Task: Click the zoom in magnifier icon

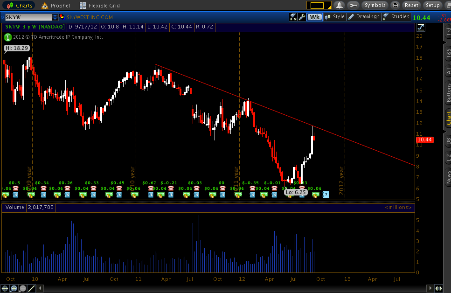Action: point(14,288)
